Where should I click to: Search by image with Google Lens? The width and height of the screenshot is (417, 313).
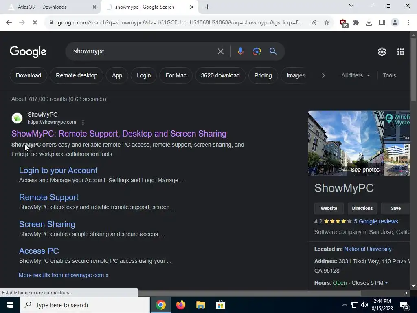[x=257, y=51]
